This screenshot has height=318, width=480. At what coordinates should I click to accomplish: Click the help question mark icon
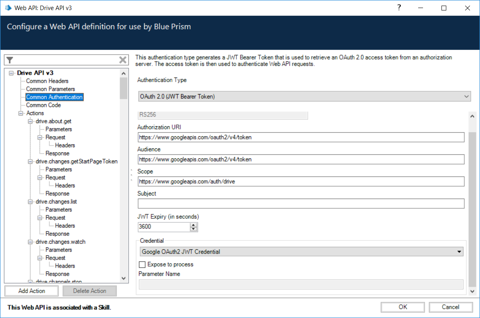(399, 8)
